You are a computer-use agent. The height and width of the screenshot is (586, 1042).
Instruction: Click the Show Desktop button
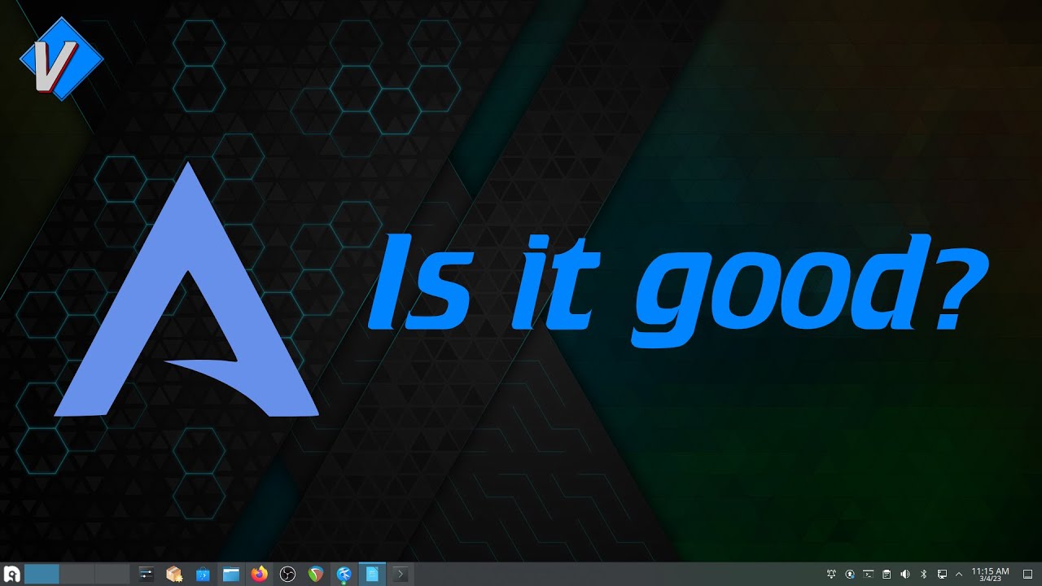tap(1027, 575)
